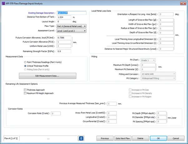Click Goto Next Flaw button
This screenshot has height=144, width=188.
click(x=123, y=138)
